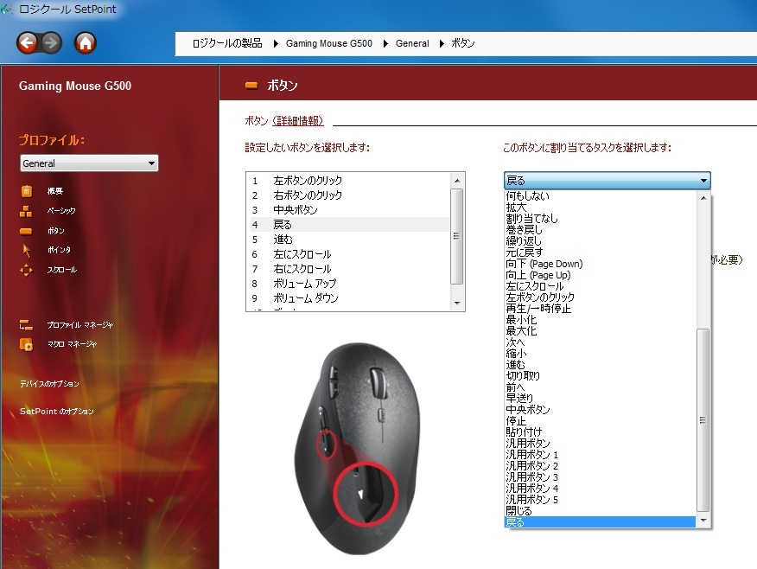Screen dimensions: 757x569
Task: Click the orange ボタン header icon
Action: pos(251,86)
